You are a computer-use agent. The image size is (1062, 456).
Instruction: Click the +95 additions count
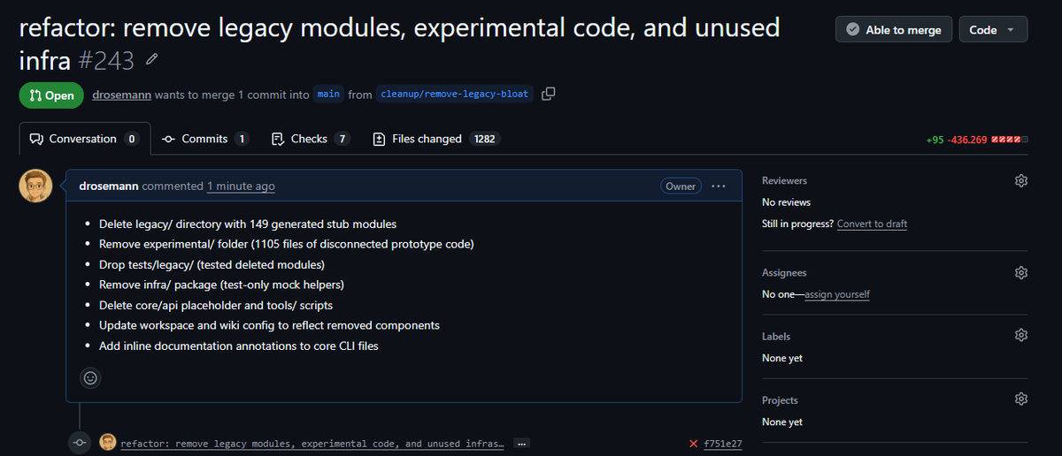pyautogui.click(x=935, y=140)
